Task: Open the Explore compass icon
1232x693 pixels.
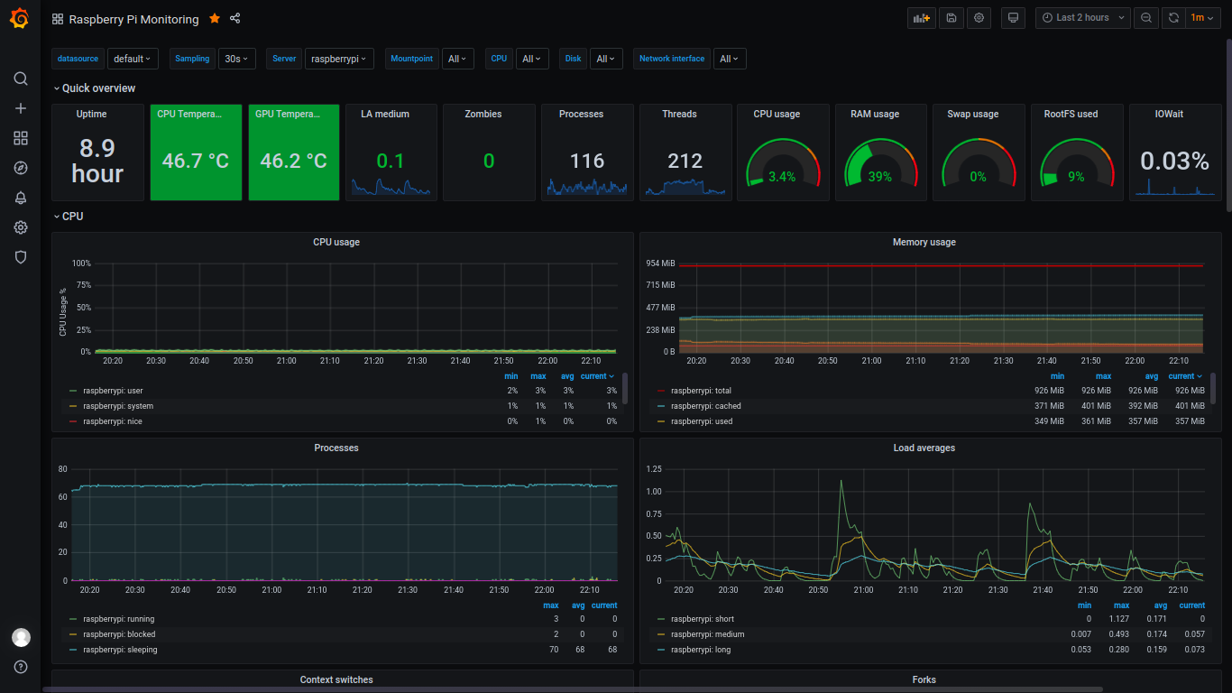Action: coord(21,168)
